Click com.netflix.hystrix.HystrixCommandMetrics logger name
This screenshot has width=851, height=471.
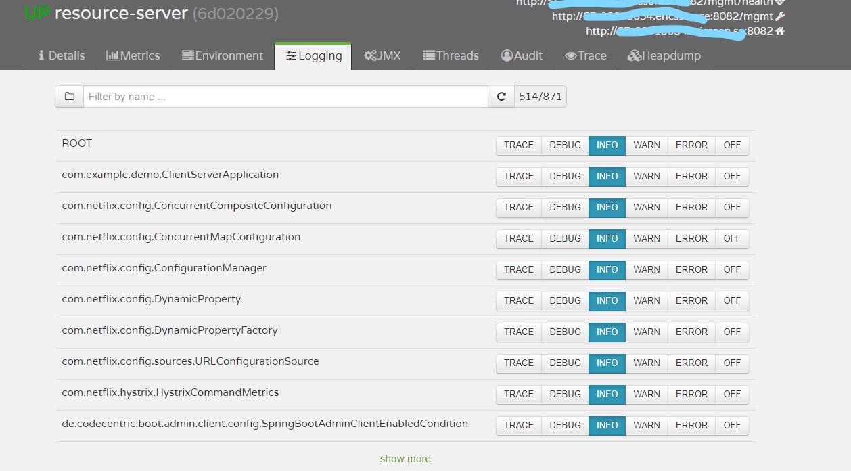[x=170, y=392]
